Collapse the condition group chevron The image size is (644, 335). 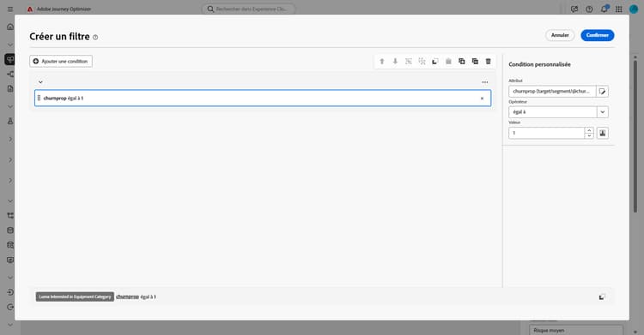click(40, 82)
